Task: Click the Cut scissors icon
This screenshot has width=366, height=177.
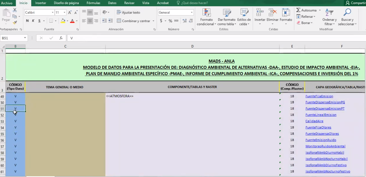Action: point(15,10)
